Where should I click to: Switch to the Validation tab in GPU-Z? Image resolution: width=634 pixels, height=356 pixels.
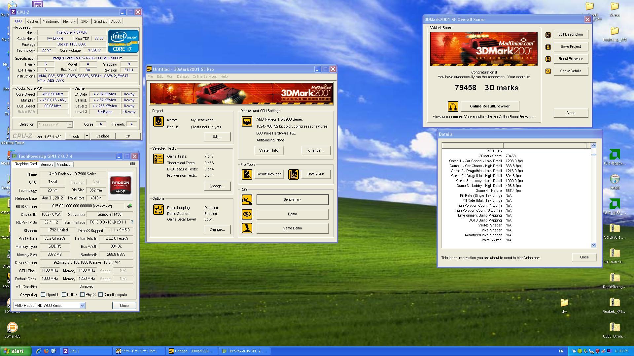pos(65,164)
